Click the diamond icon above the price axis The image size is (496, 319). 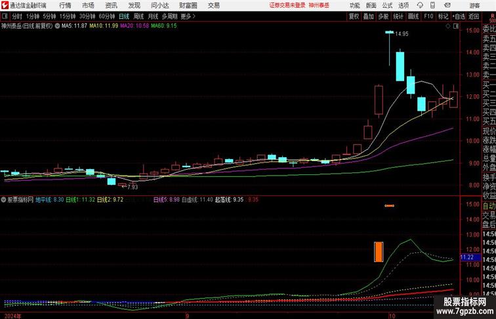pyautogui.click(x=448, y=26)
